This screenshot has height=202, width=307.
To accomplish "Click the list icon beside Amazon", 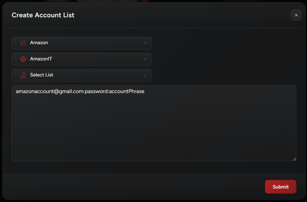I will pos(23,43).
